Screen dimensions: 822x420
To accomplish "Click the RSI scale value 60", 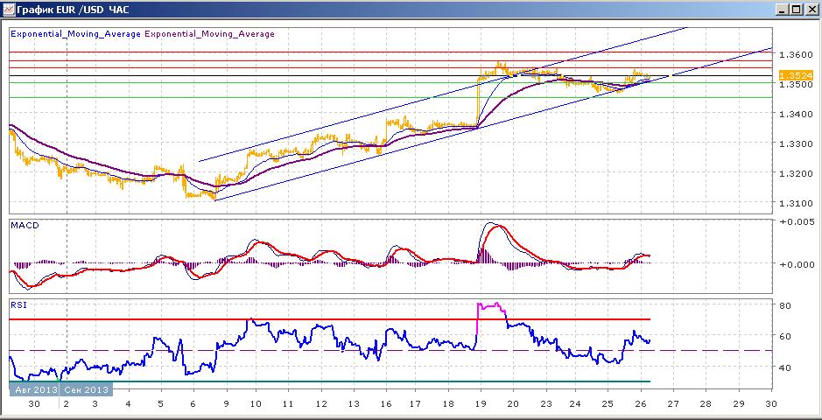I will click(786, 336).
